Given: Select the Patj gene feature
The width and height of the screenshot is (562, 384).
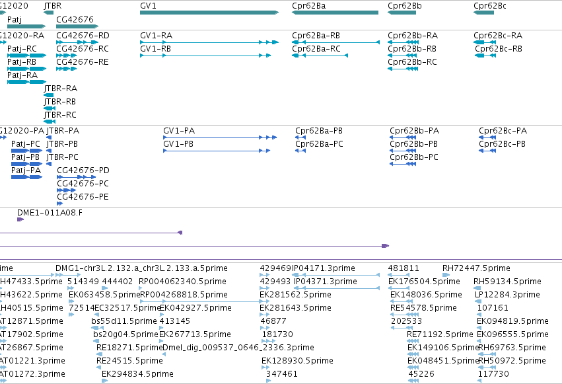Looking at the screenshot, I should tap(26, 26).
